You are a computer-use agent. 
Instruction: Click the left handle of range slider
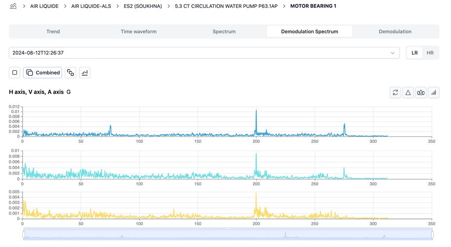click(23, 235)
